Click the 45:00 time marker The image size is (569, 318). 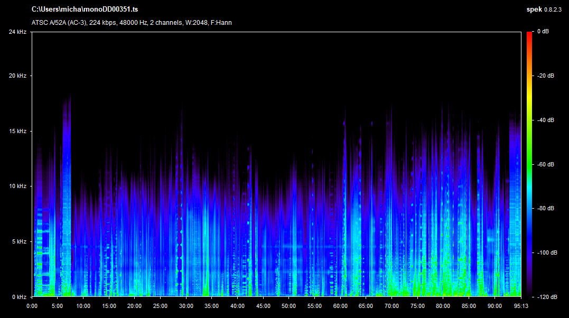click(x=263, y=306)
